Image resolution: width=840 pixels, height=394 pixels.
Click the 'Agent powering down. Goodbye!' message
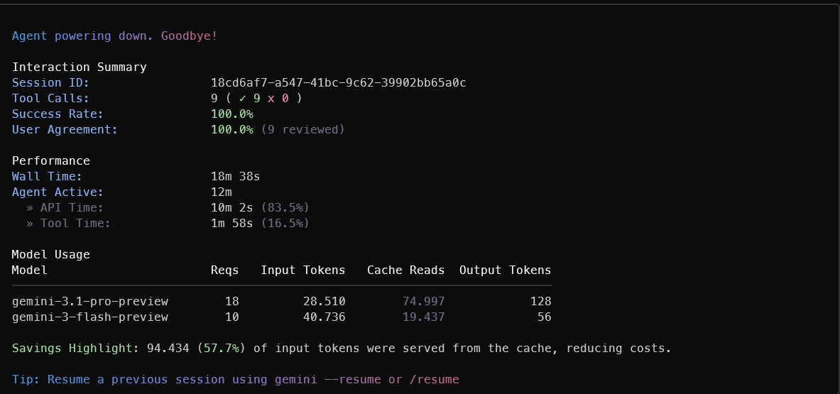click(114, 36)
